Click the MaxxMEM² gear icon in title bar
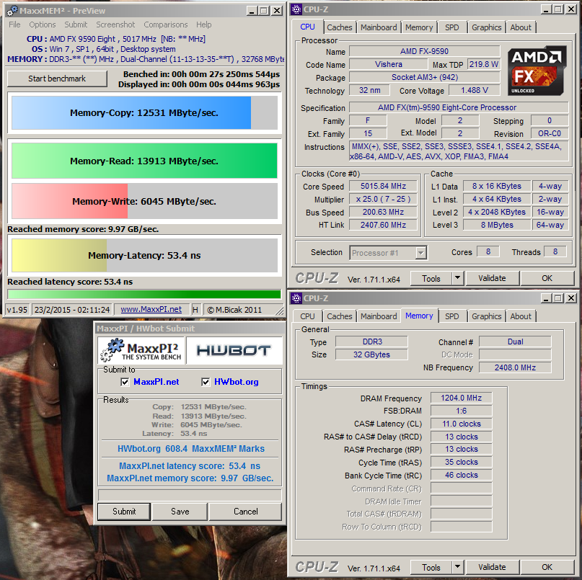Image resolution: width=582 pixels, height=580 pixels. (x=12, y=11)
